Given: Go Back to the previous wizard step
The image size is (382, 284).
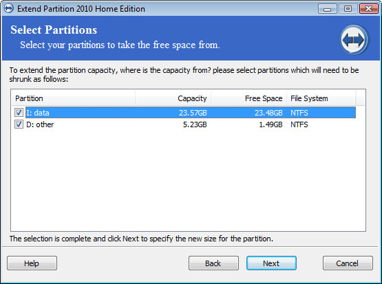Looking at the screenshot, I should point(213,263).
